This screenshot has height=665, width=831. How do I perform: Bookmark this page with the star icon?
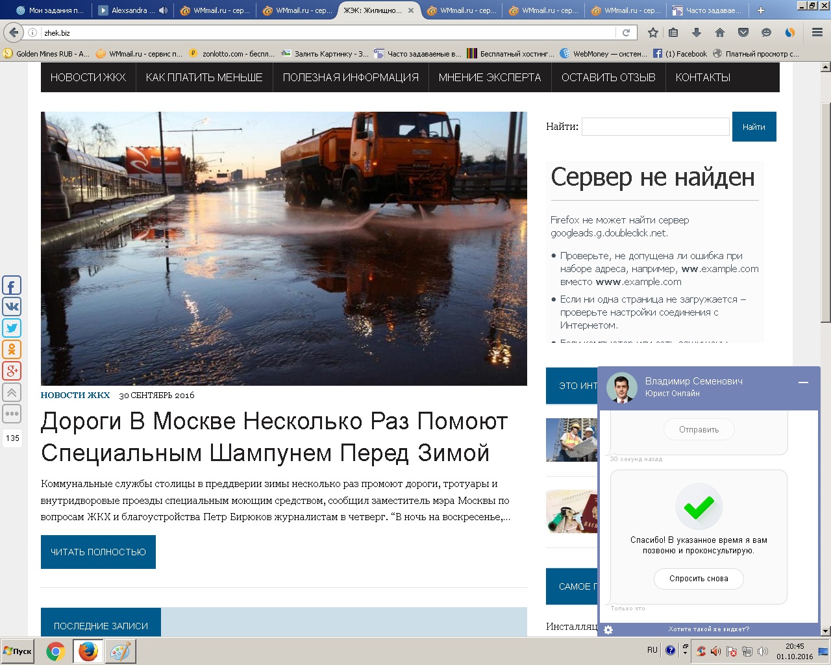click(x=653, y=32)
